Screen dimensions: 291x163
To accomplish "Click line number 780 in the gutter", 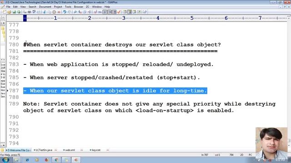I will click(14, 45).
